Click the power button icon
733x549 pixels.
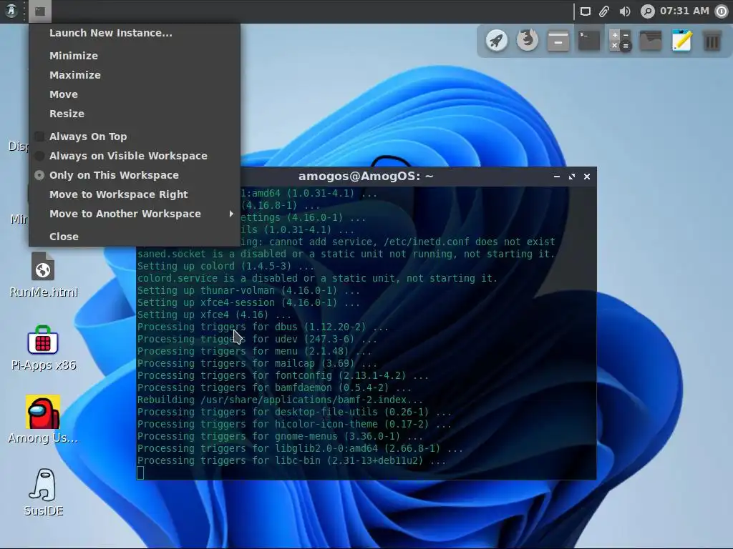pyautogui.click(x=722, y=11)
